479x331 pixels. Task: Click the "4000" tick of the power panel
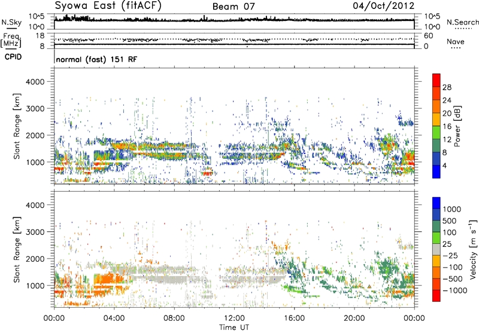pyautogui.click(x=35, y=82)
